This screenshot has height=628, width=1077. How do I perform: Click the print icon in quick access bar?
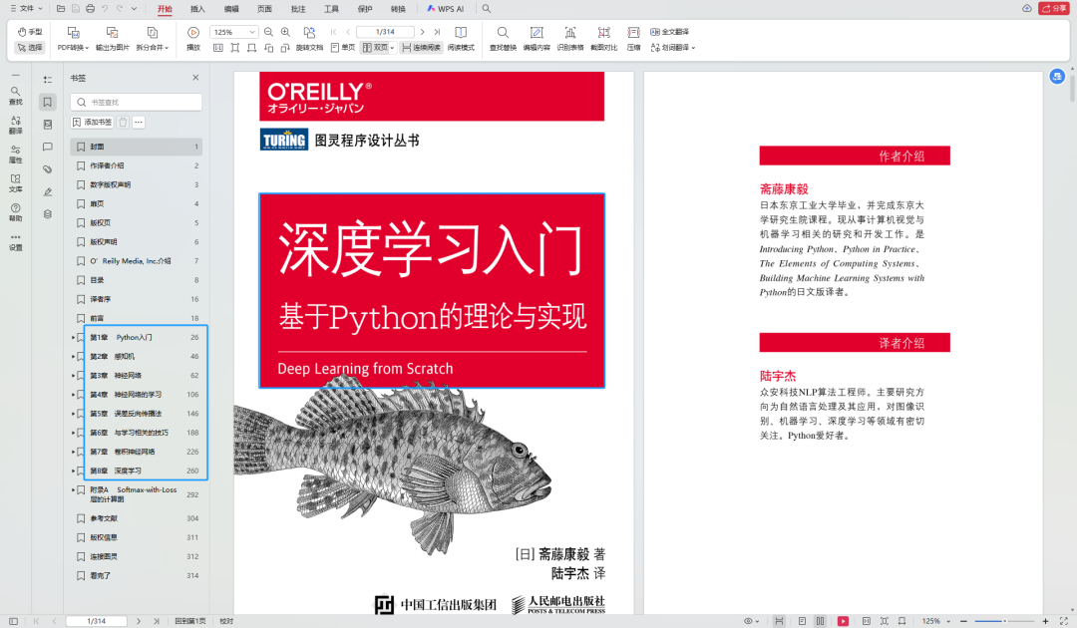coord(90,9)
